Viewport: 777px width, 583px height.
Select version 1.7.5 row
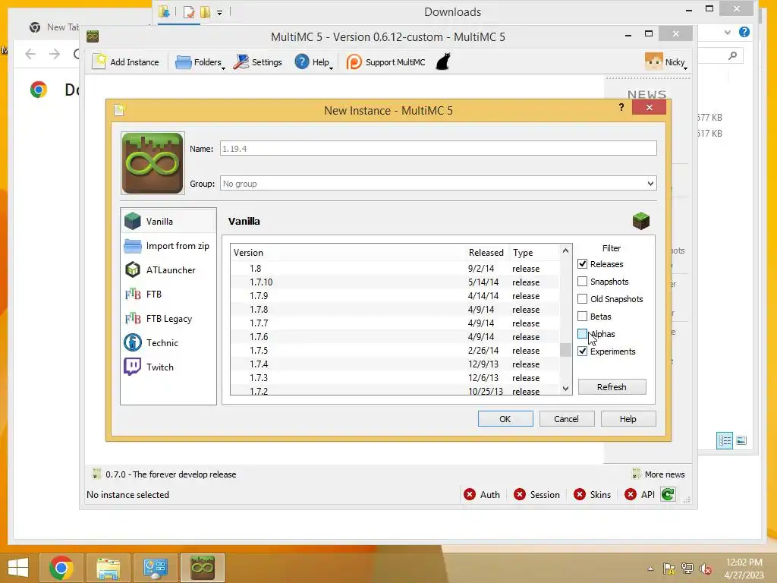pos(395,351)
